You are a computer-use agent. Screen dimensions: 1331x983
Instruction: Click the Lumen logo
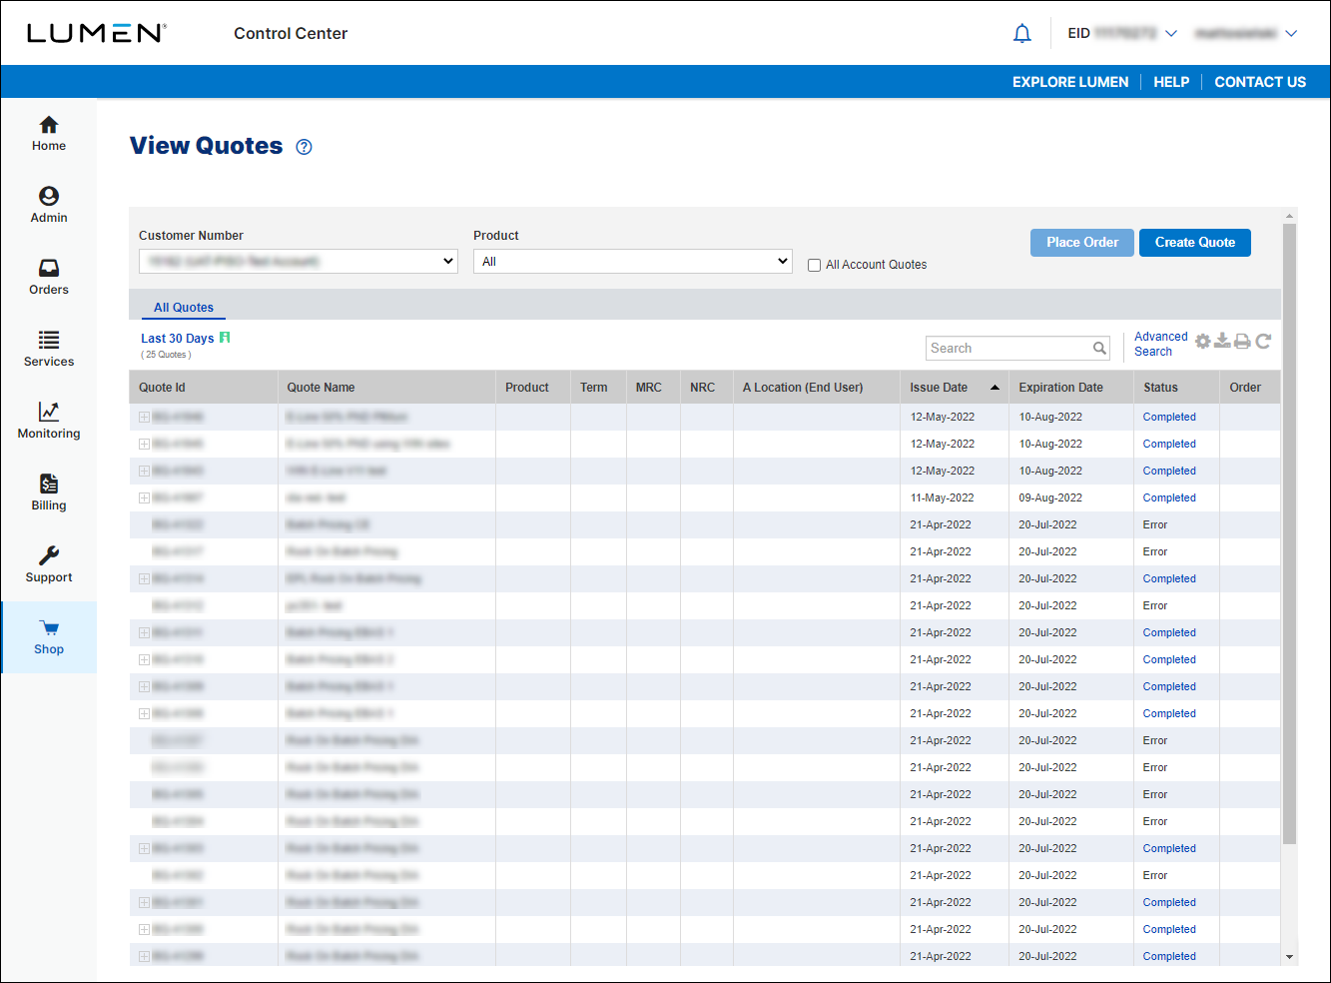(x=97, y=33)
